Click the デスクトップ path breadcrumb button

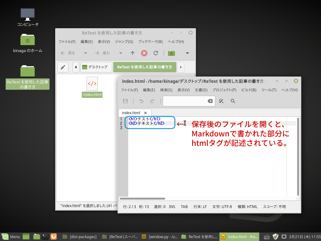(96, 67)
